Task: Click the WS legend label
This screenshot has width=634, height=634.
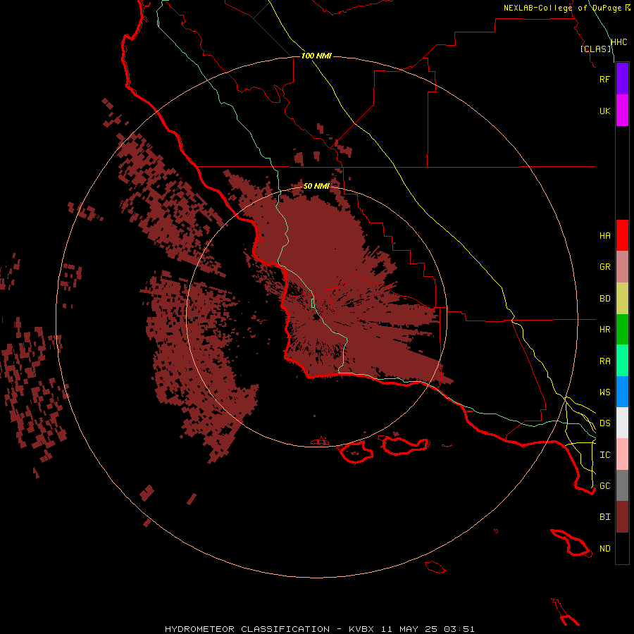Action: tap(605, 392)
